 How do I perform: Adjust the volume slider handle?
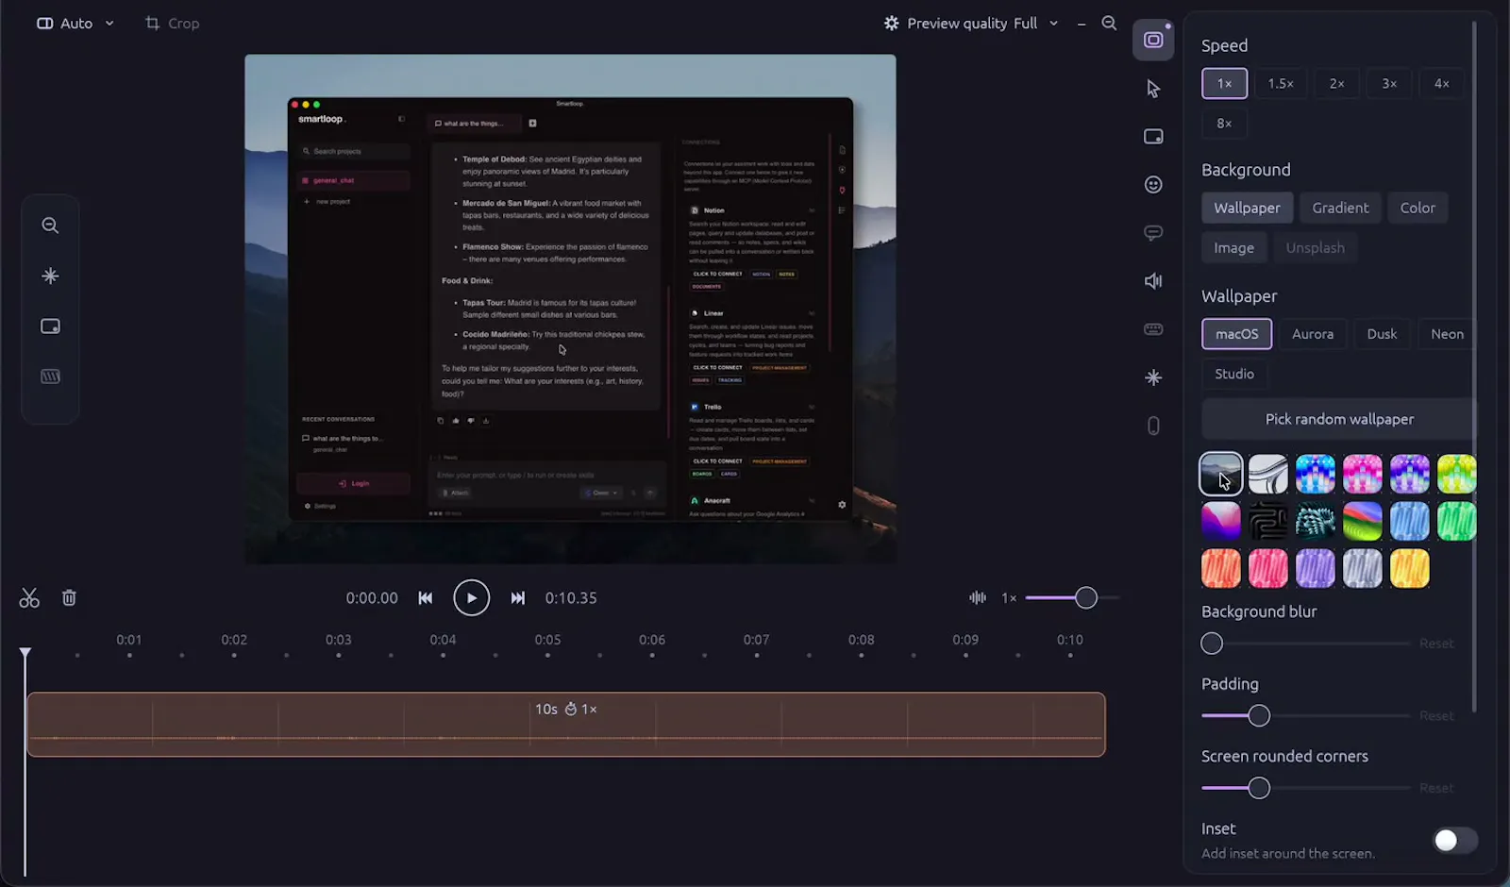click(x=1086, y=598)
